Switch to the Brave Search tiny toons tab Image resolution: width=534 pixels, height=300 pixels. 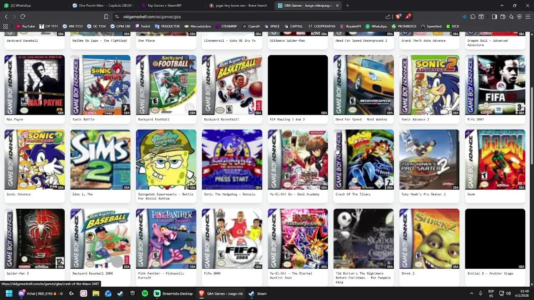point(239,5)
